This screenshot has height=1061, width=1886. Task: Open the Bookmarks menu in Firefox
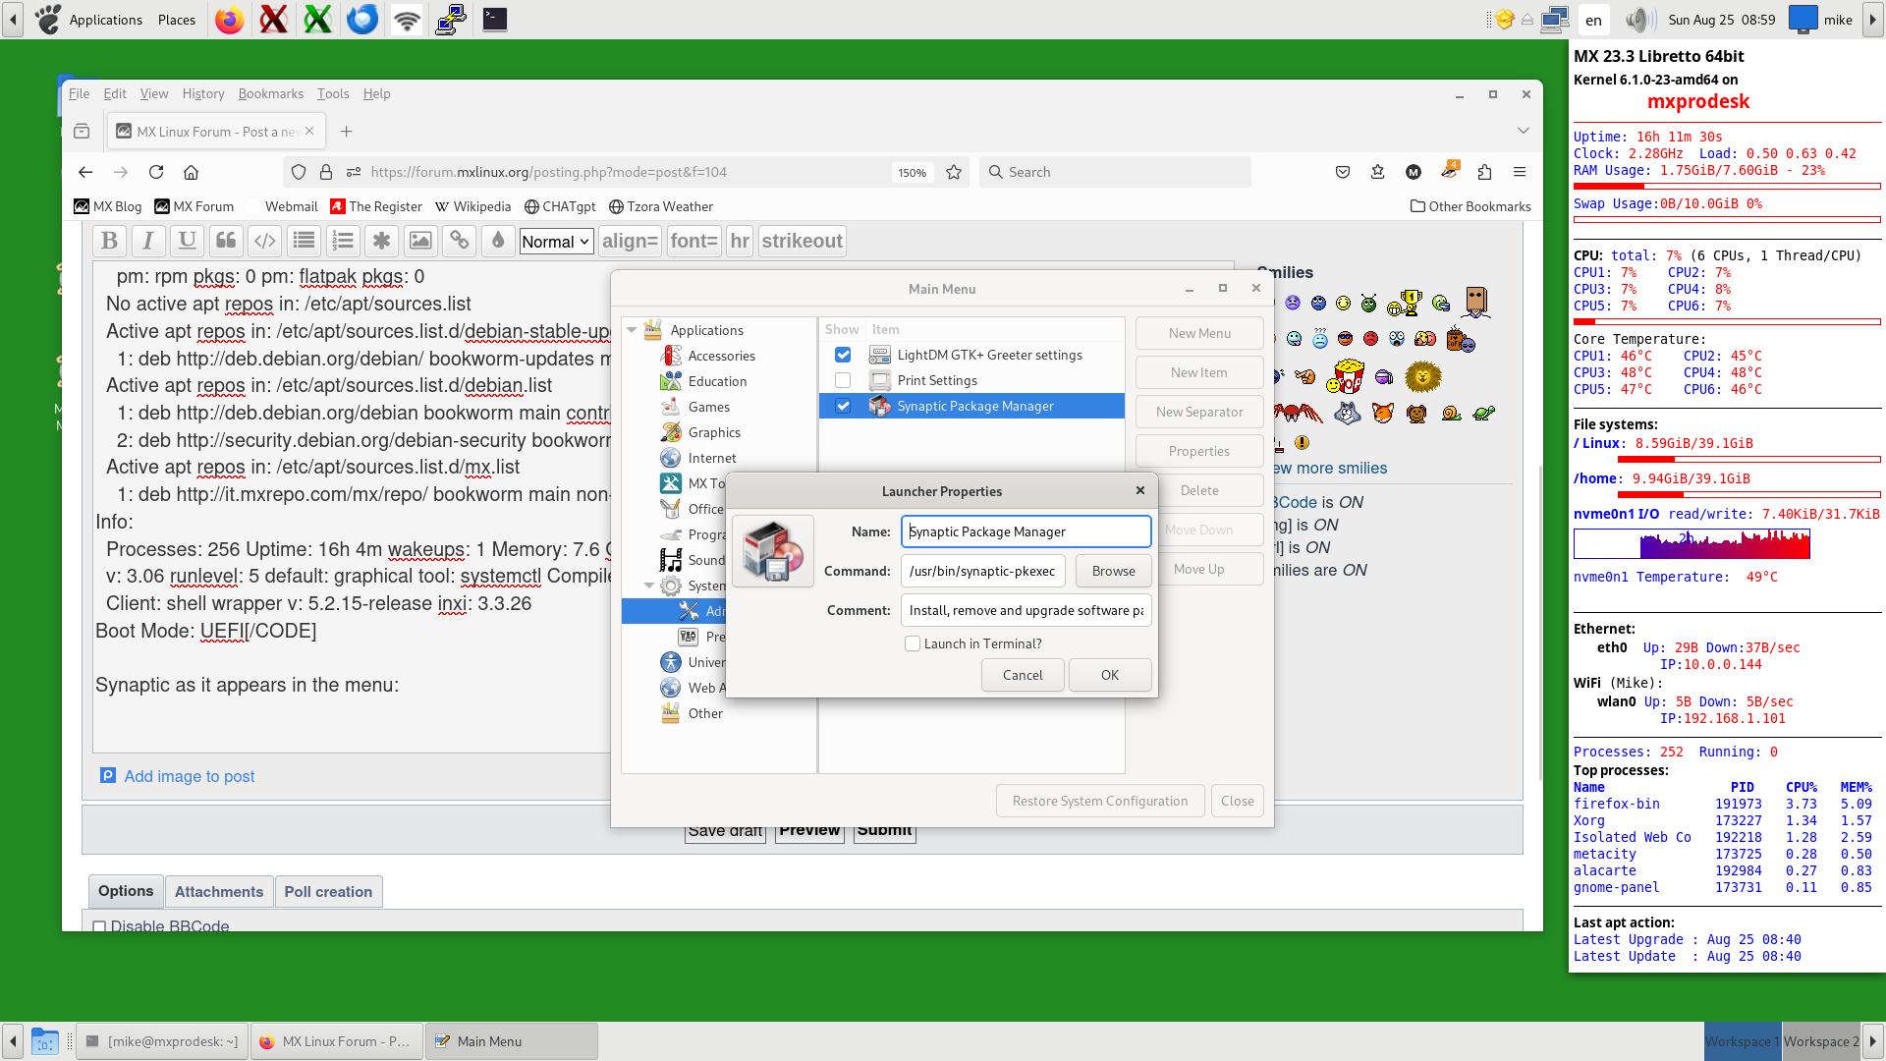(x=270, y=93)
